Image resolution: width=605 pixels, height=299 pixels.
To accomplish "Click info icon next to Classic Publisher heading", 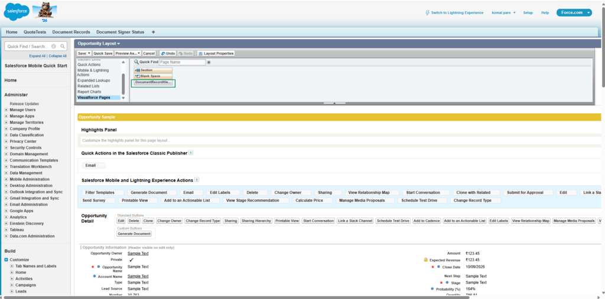I will coord(191,153).
